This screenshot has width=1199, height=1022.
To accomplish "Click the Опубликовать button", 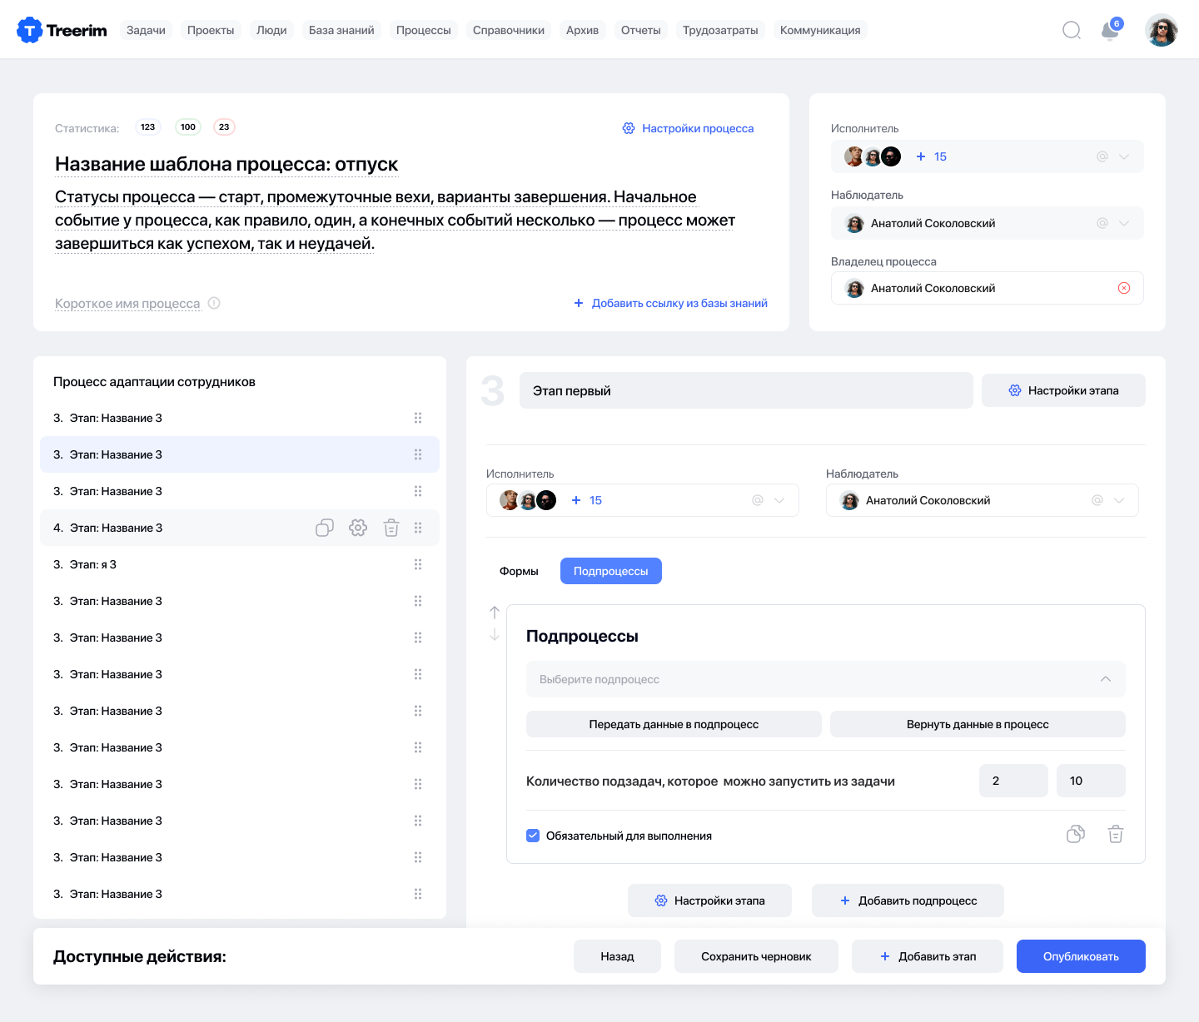I will pyautogui.click(x=1080, y=956).
